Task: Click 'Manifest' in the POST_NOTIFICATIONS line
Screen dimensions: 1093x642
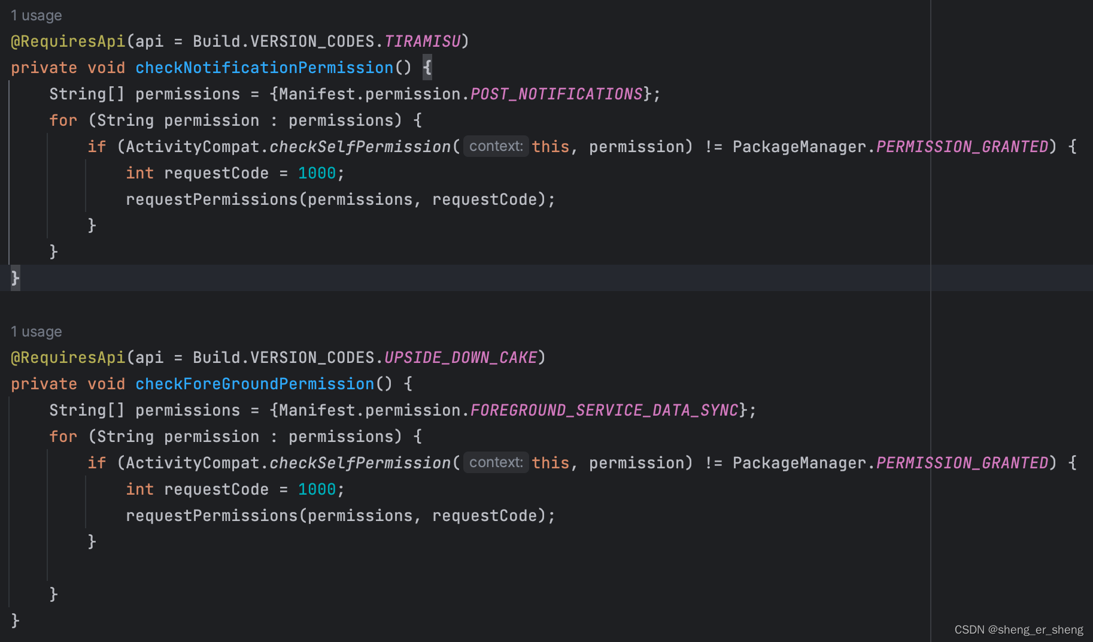Action: [317, 94]
